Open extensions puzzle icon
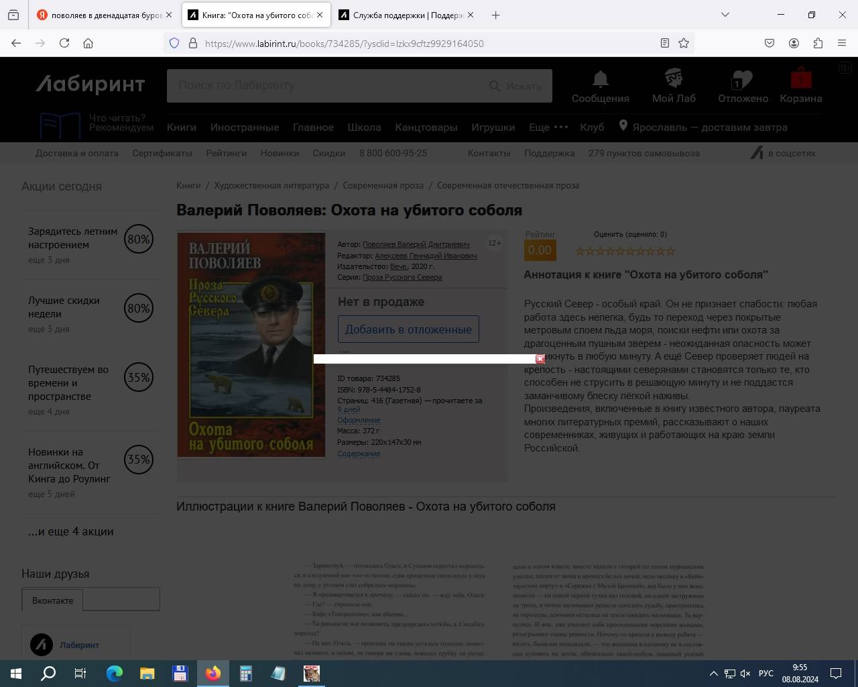This screenshot has height=687, width=858. [818, 43]
